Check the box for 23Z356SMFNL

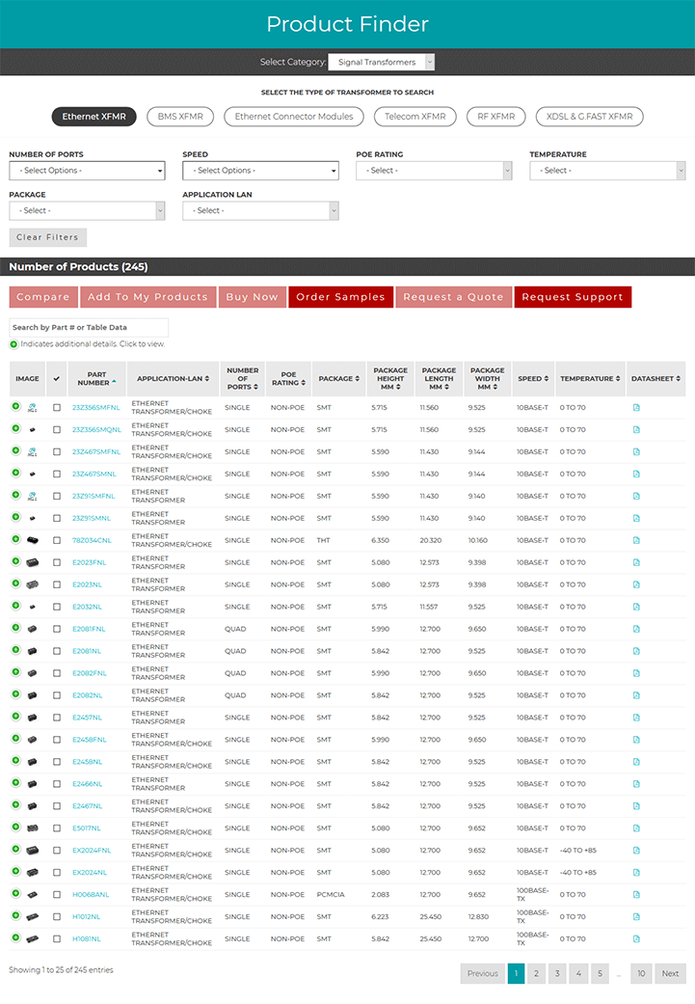coord(57,408)
